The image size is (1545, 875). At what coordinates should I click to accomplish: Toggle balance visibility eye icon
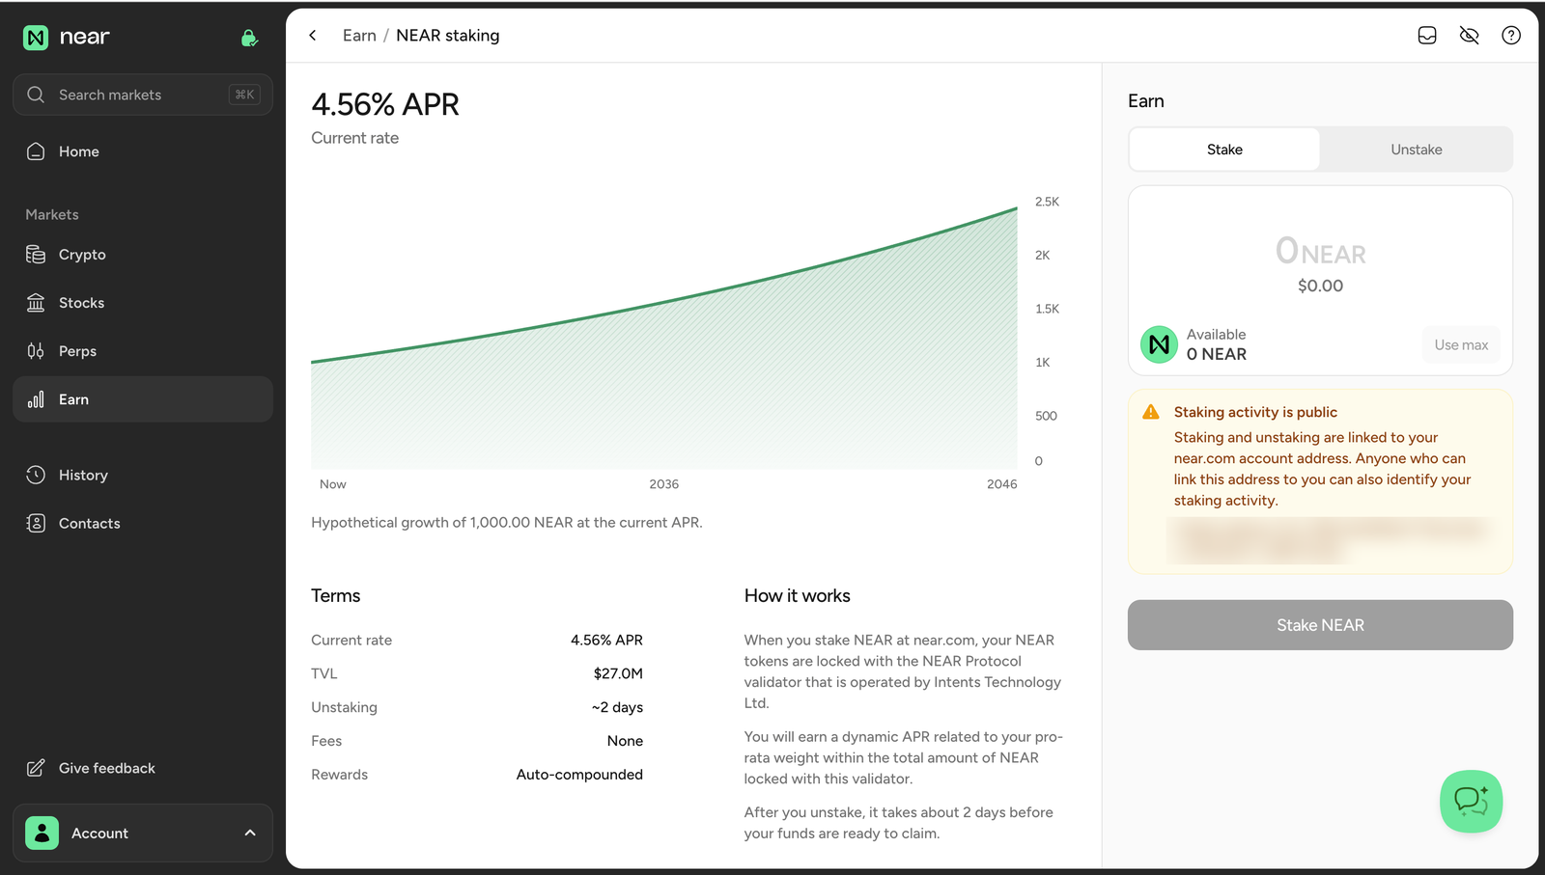1470,36
